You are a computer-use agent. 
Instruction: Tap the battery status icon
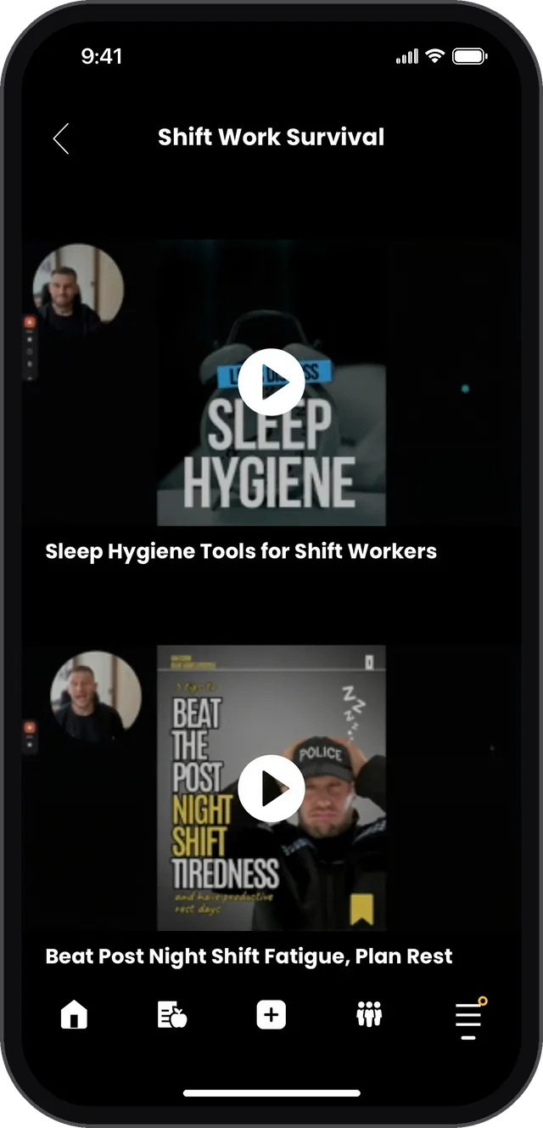[469, 57]
